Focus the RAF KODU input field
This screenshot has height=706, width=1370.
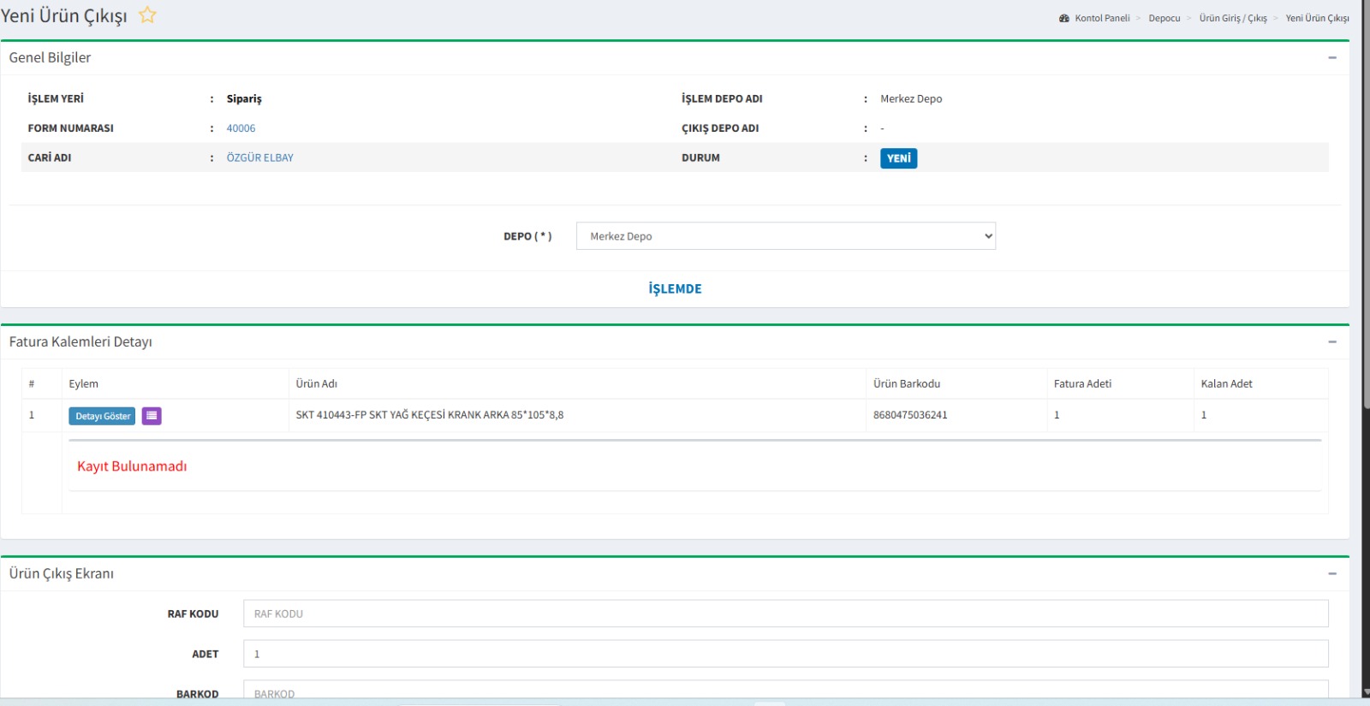click(x=785, y=614)
